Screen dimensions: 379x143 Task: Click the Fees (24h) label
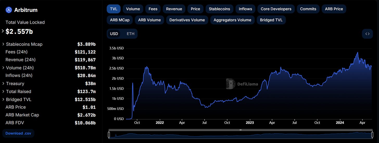pyautogui.click(x=16, y=52)
